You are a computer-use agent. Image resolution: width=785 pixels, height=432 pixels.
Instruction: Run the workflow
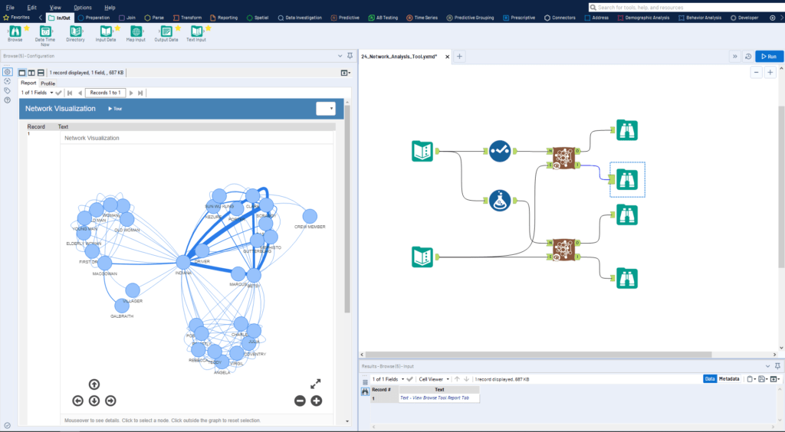769,56
